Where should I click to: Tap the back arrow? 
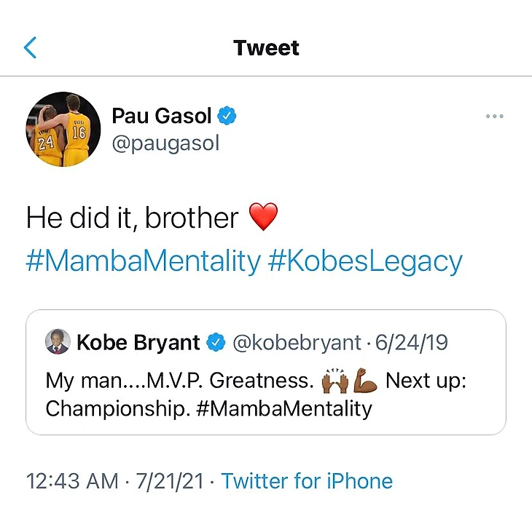(x=30, y=48)
